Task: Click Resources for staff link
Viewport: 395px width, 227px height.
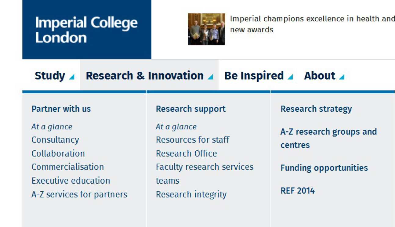Action: click(x=192, y=140)
